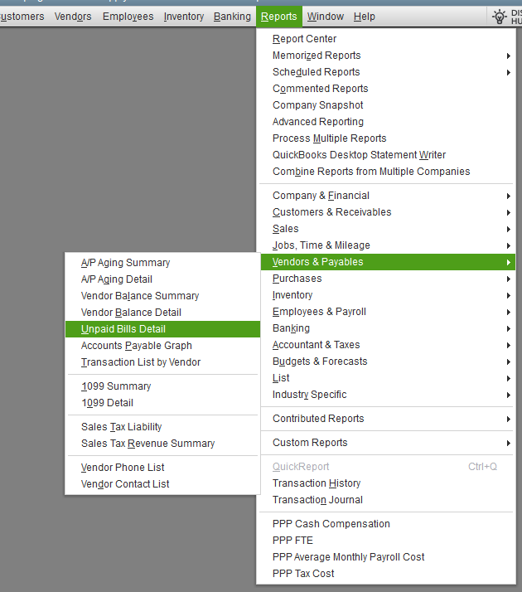Expand the Purchases submenu

[x=386, y=279]
